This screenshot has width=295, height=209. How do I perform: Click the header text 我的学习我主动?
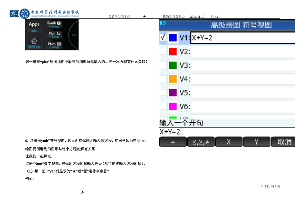119,16
